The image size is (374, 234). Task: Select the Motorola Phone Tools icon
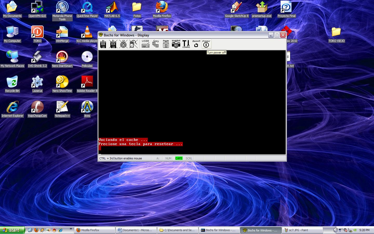pyautogui.click(x=62, y=11)
